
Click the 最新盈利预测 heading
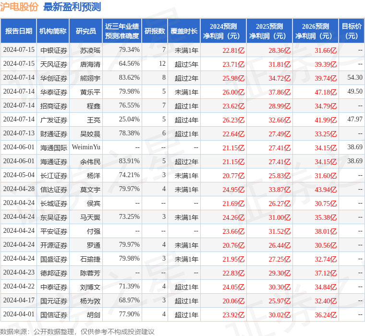tap(72, 7)
